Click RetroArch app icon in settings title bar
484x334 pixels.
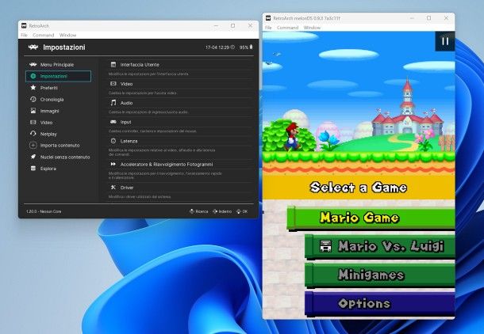[x=24, y=26]
